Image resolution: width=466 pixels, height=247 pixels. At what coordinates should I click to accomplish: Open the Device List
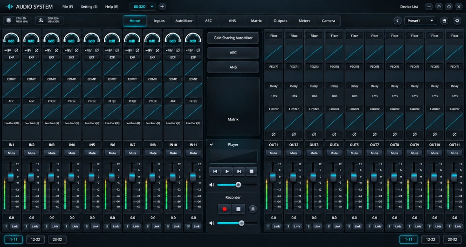(409, 7)
